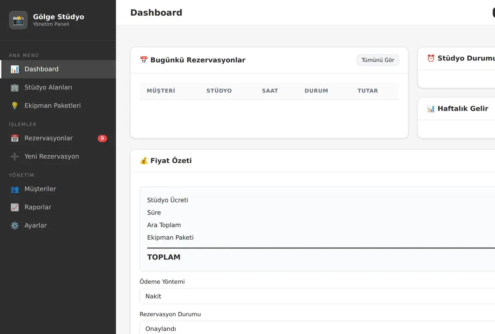Image resolution: width=495 pixels, height=334 pixels.
Task: Click the TOPLAM label in price summary
Action: coord(164,257)
